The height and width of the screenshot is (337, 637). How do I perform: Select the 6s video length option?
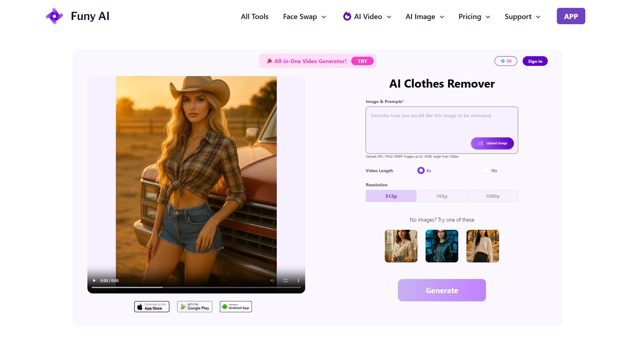tap(421, 170)
